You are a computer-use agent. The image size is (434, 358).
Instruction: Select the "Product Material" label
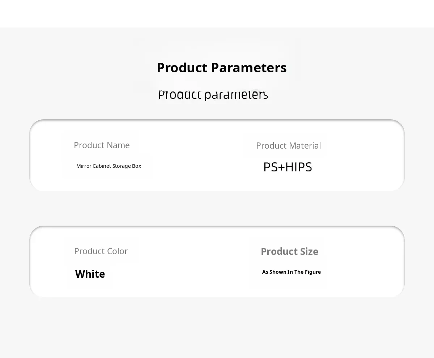tap(288, 146)
